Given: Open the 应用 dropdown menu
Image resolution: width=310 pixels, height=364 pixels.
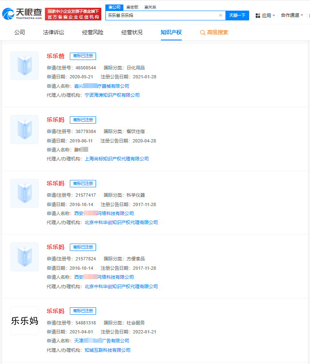Looking at the screenshot, I should pos(265,16).
